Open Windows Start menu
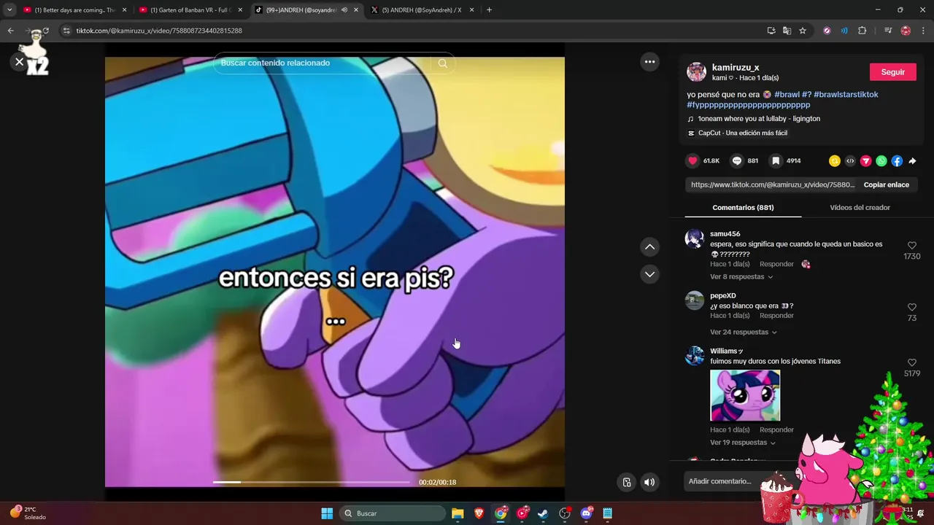This screenshot has width=934, height=525. (327, 513)
